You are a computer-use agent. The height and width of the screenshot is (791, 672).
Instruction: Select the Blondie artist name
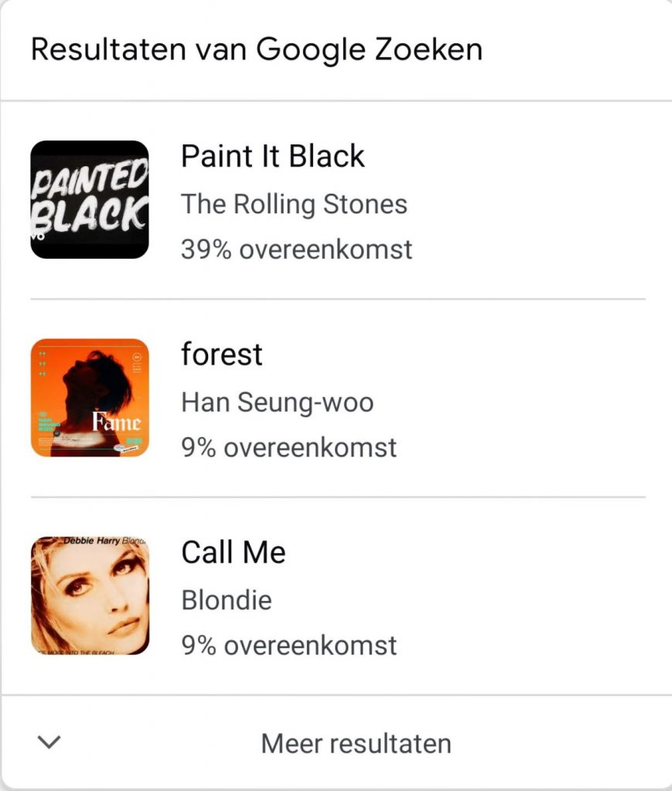point(226,600)
